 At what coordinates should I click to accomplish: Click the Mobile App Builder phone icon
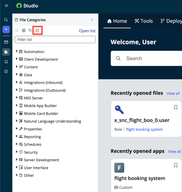pos(21,106)
